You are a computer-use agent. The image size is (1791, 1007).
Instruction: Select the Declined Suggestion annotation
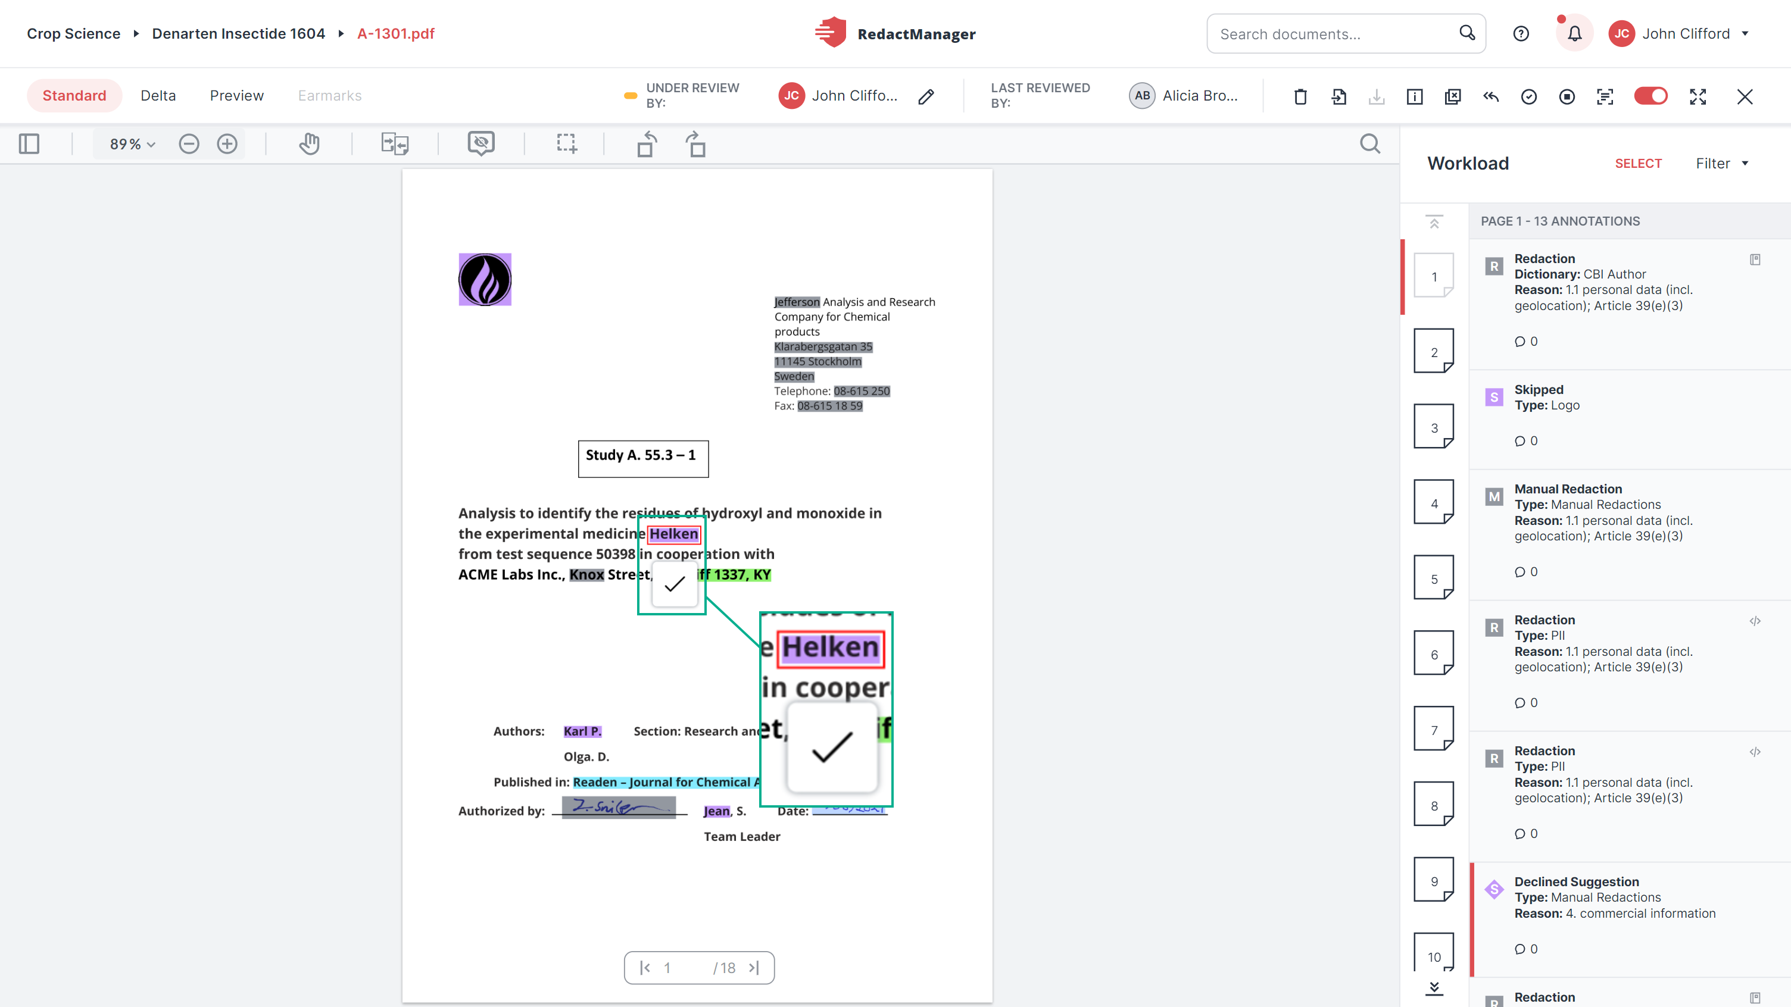click(1630, 919)
